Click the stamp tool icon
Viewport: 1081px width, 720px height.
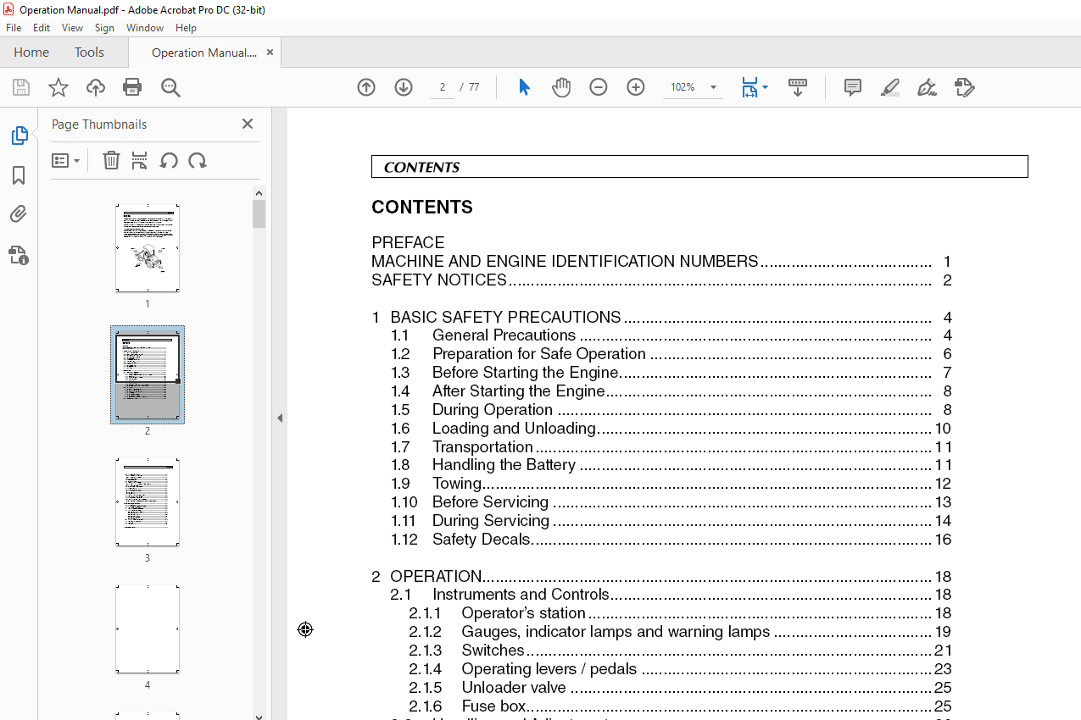(x=964, y=87)
